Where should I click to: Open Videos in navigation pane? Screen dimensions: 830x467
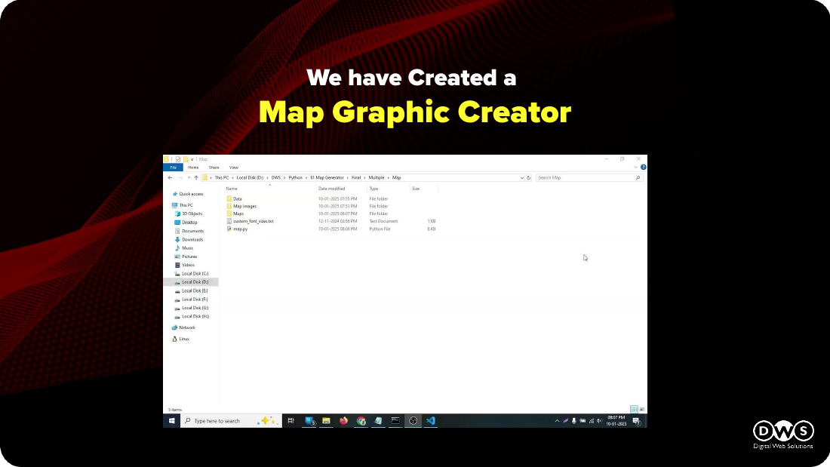[185, 266]
